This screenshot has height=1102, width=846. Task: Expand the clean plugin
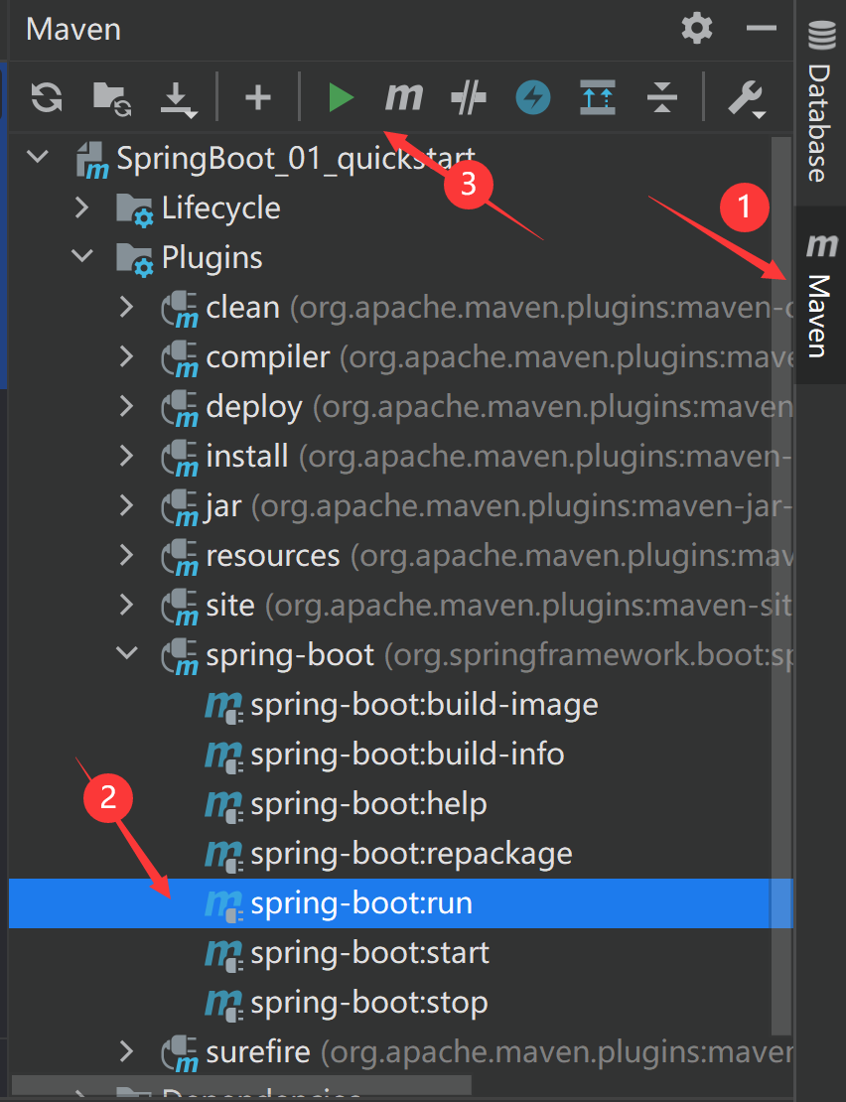(x=126, y=307)
